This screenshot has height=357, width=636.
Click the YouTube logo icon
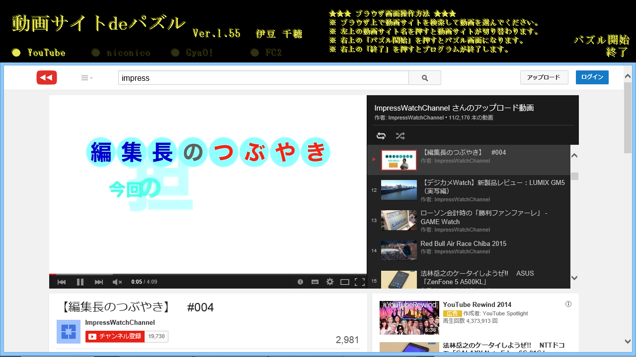coord(46,77)
